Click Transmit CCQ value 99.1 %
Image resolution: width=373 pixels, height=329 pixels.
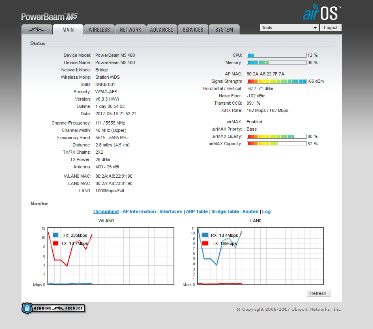pyautogui.click(x=253, y=103)
